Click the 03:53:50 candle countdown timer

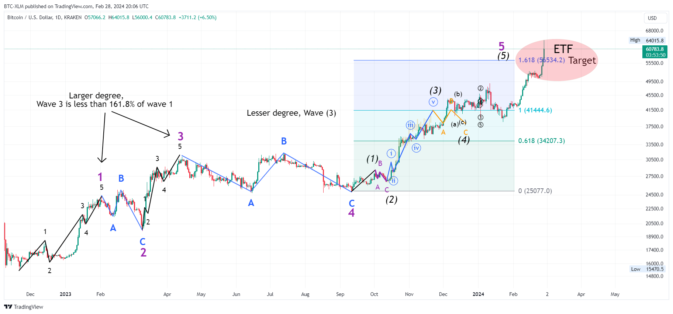(655, 55)
